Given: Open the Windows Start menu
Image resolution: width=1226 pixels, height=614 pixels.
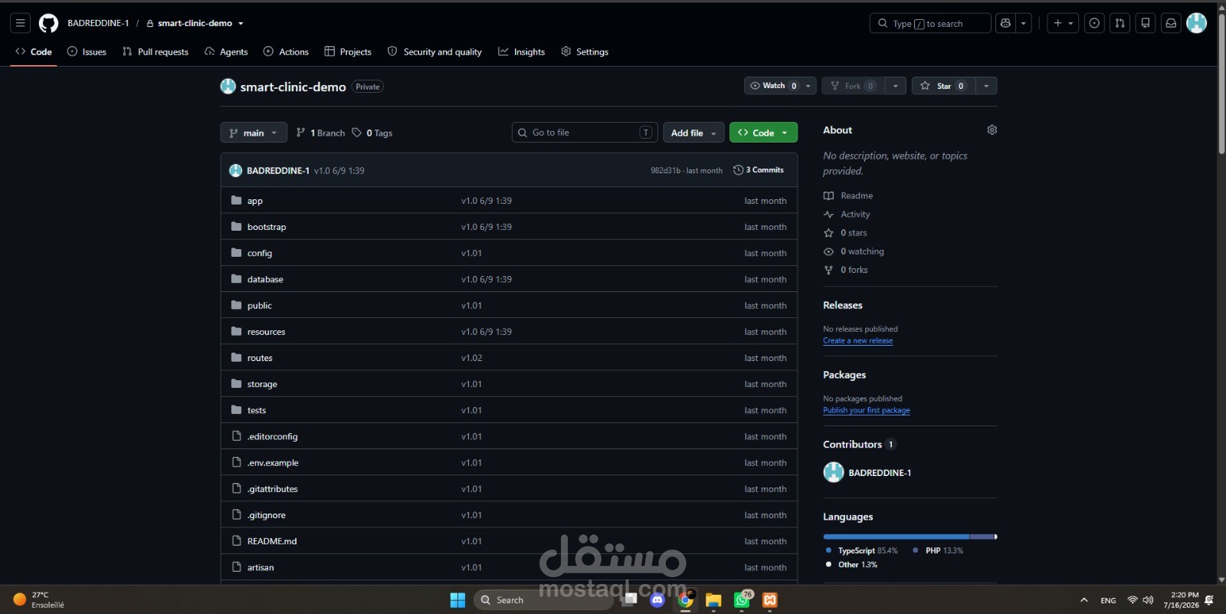Looking at the screenshot, I should click(457, 600).
